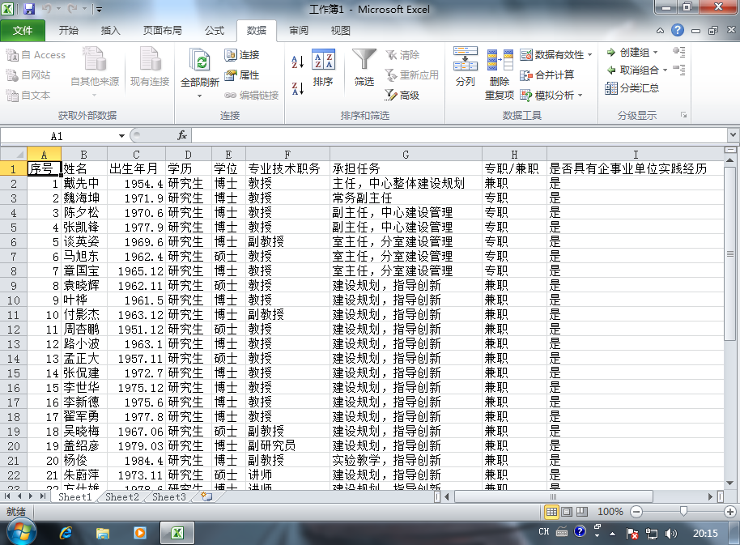Click the Sort A to Z ascending icon

(297, 62)
